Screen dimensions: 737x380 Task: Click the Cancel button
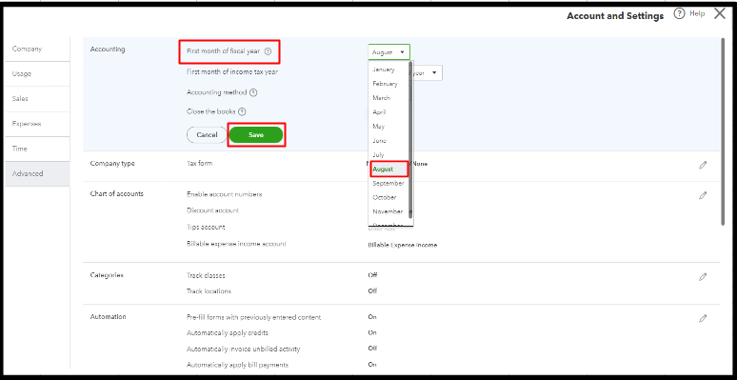(x=207, y=135)
